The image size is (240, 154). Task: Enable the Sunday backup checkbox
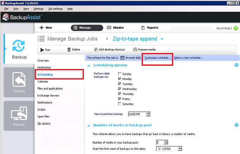click(x=120, y=74)
